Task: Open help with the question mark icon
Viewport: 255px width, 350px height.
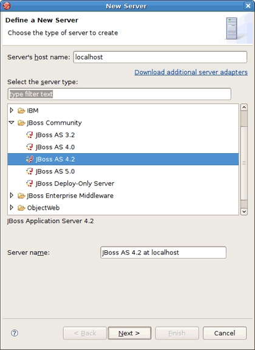Action: point(15,333)
